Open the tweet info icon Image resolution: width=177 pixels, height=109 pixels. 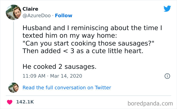pos(167,76)
